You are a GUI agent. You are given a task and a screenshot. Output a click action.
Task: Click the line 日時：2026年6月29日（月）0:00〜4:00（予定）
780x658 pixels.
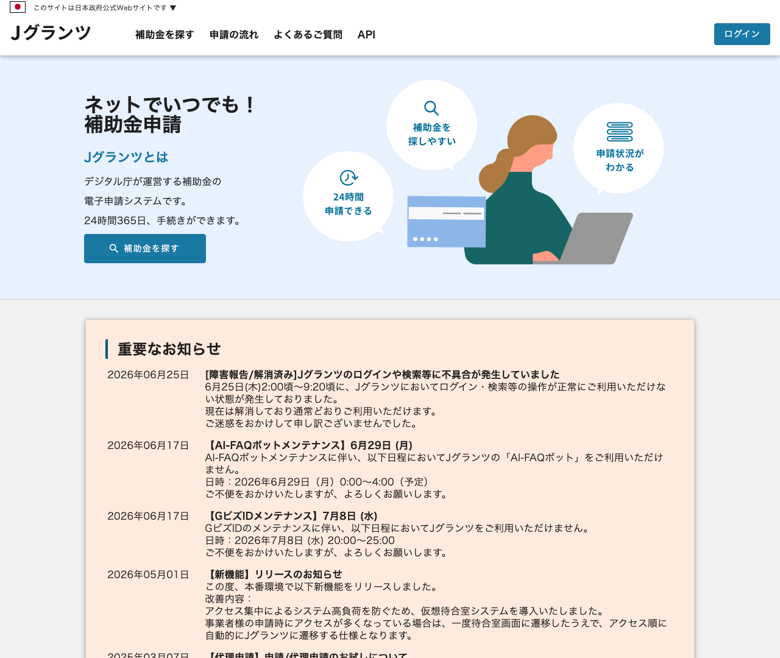click(x=317, y=482)
